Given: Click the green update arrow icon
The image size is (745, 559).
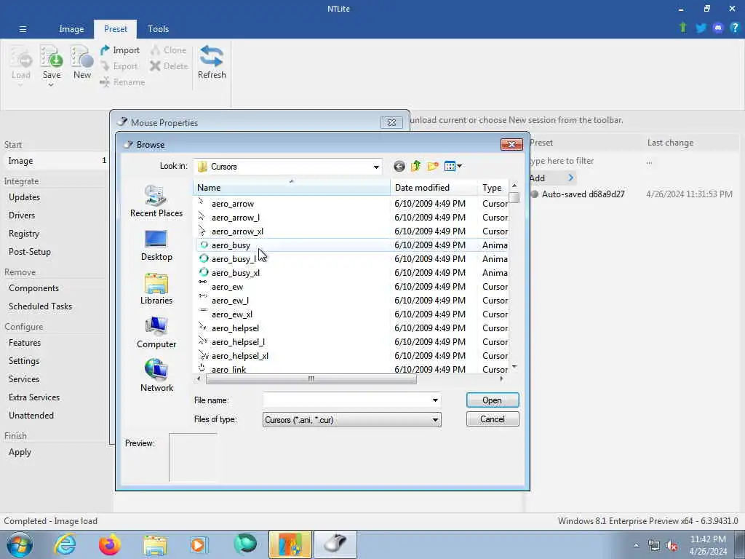Looking at the screenshot, I should click(682, 28).
